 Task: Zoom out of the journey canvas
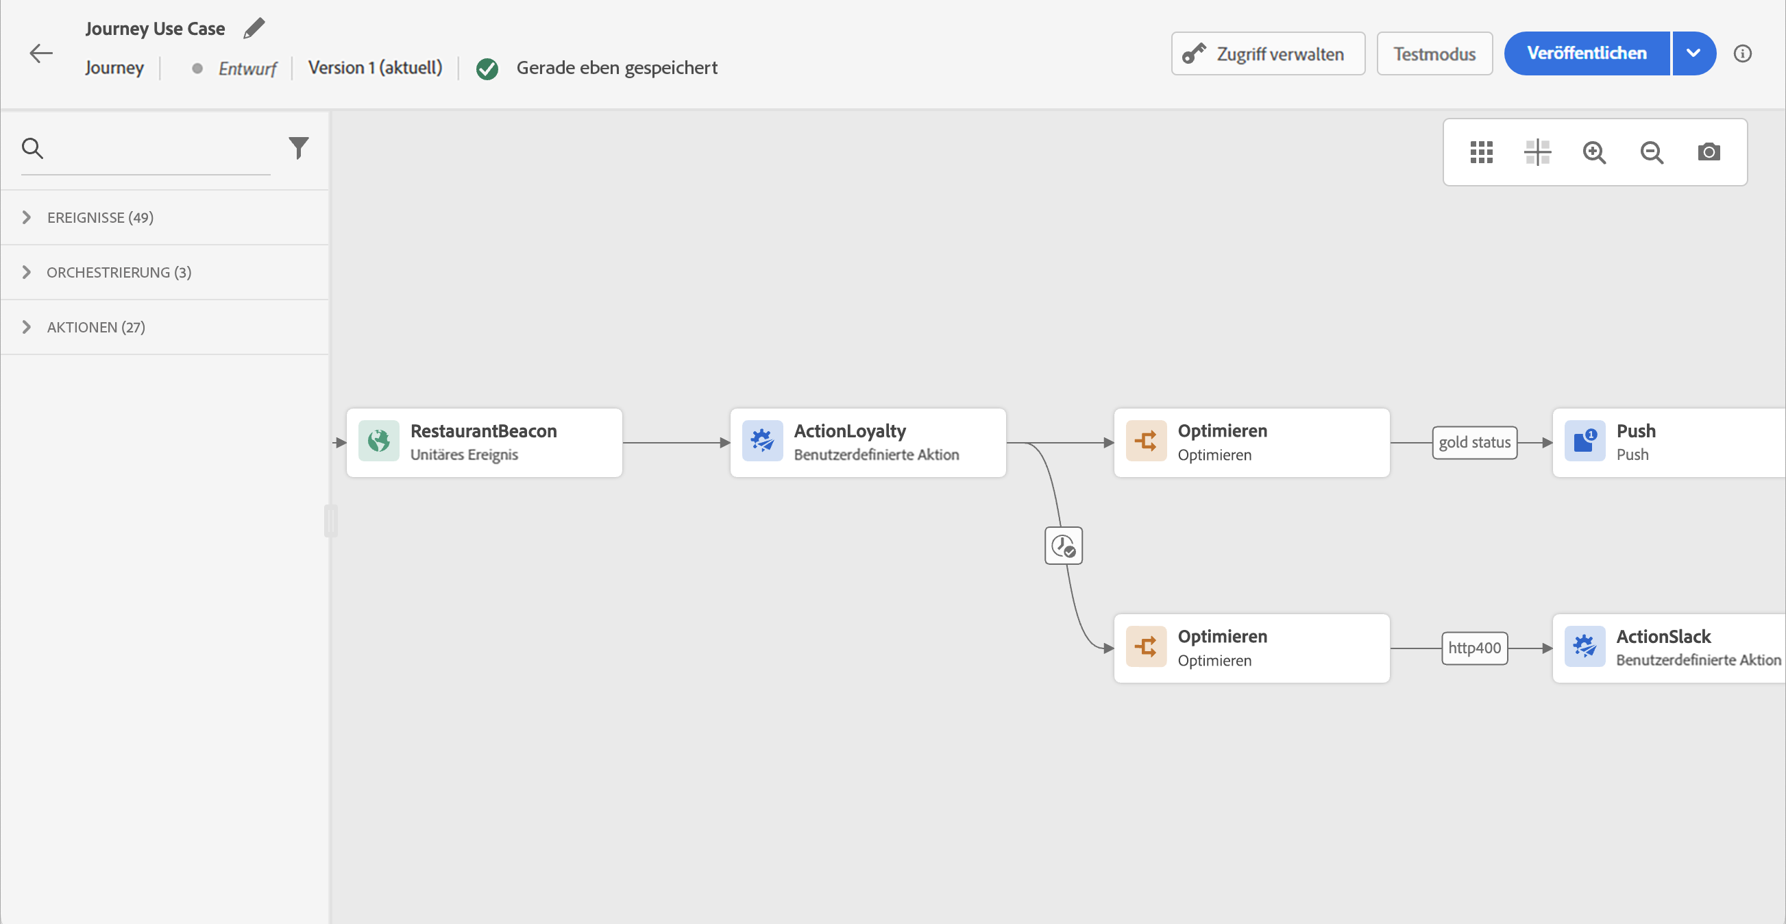click(x=1652, y=152)
